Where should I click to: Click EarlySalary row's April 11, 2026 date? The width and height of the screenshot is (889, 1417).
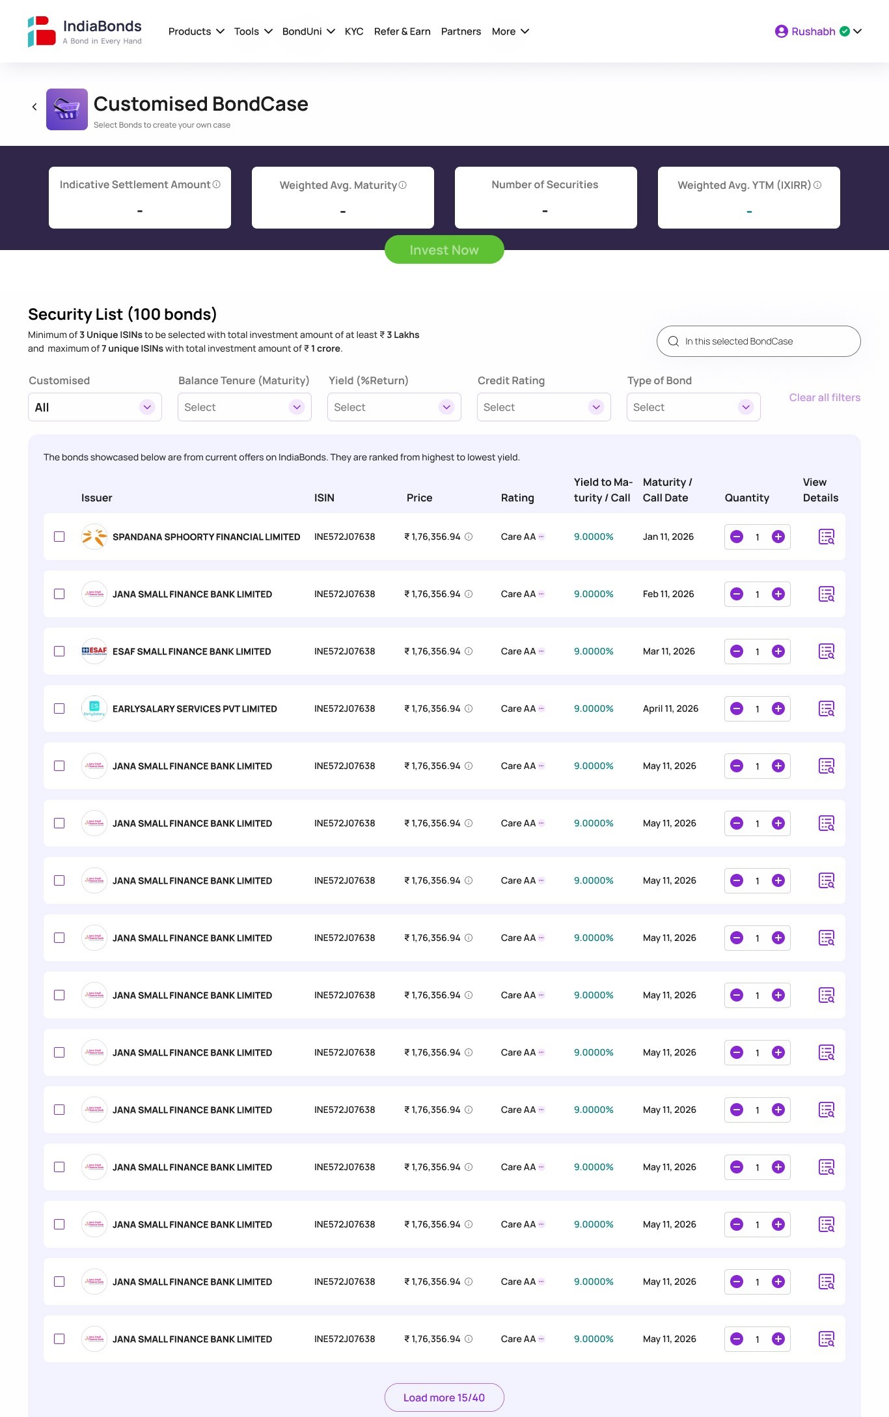(x=670, y=708)
